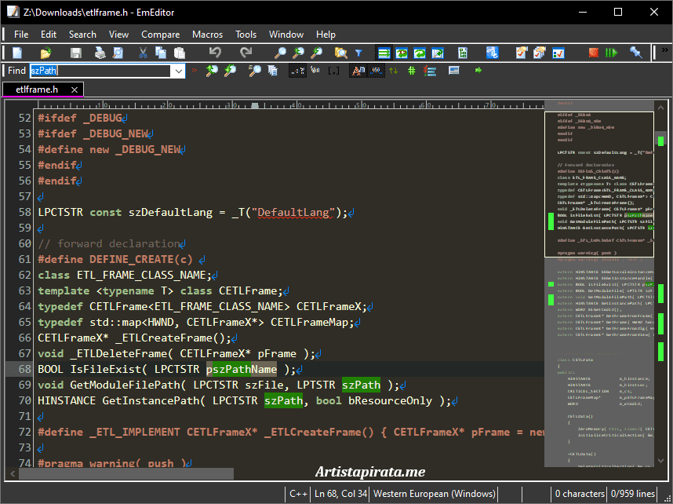Click the Print icon
673x504 pixels.
pyautogui.click(x=99, y=52)
